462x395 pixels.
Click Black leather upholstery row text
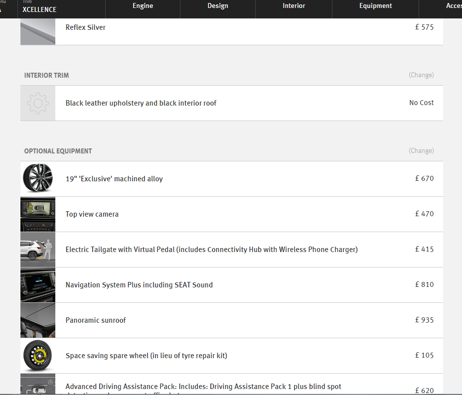coord(141,103)
